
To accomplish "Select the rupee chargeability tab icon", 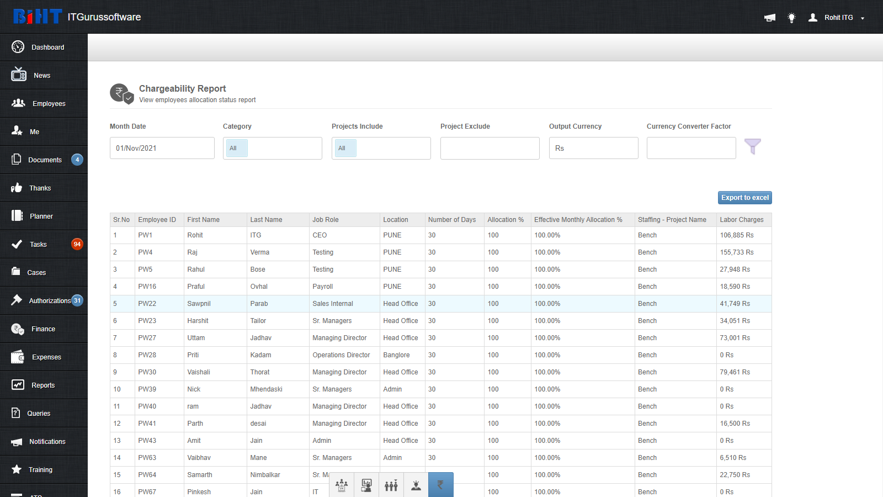I will [x=440, y=485].
